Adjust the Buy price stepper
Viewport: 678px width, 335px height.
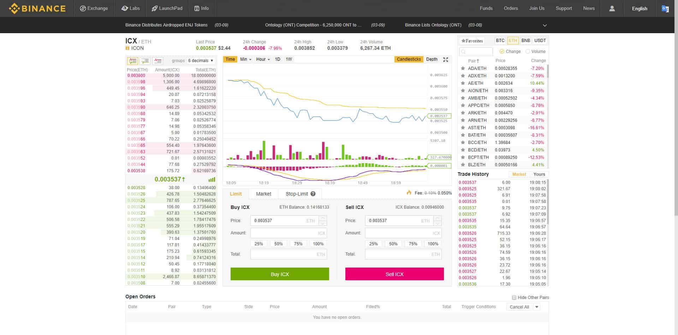[322, 221]
